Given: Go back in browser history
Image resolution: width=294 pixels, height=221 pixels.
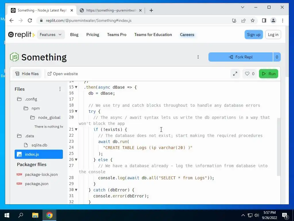Looking at the screenshot, I should (x=11, y=20).
